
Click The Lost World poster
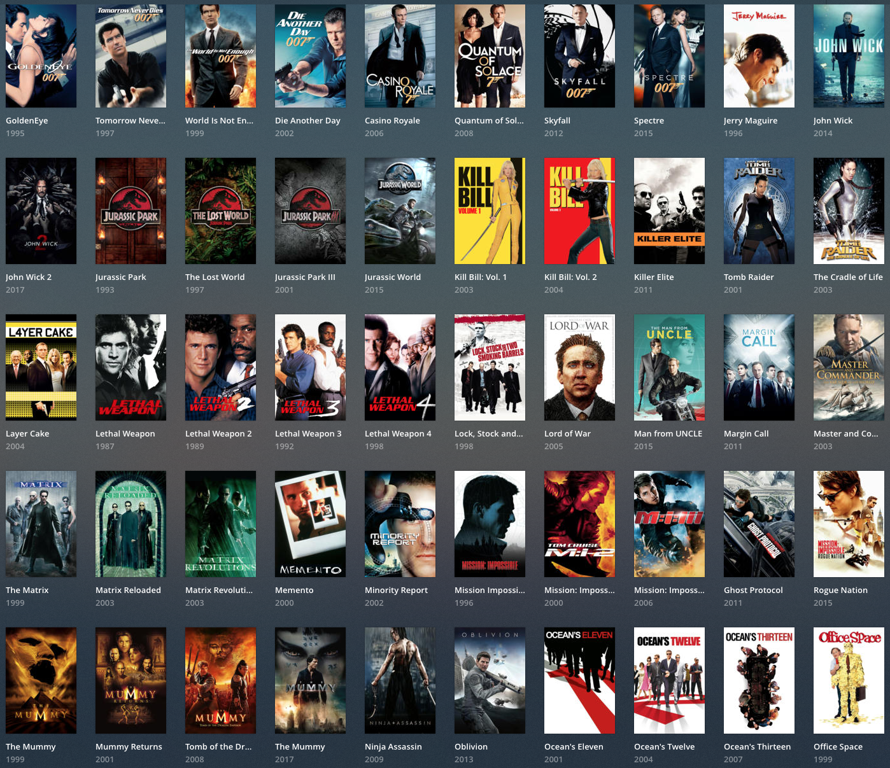pos(220,211)
